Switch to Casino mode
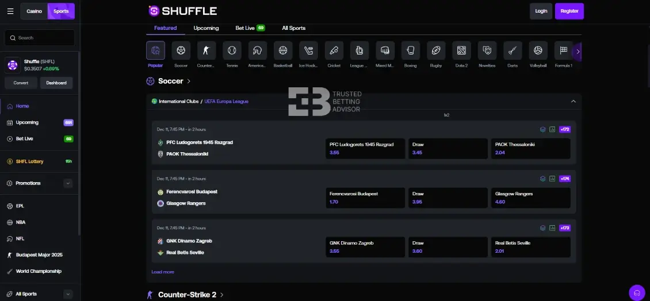The image size is (650, 301). 35,11
